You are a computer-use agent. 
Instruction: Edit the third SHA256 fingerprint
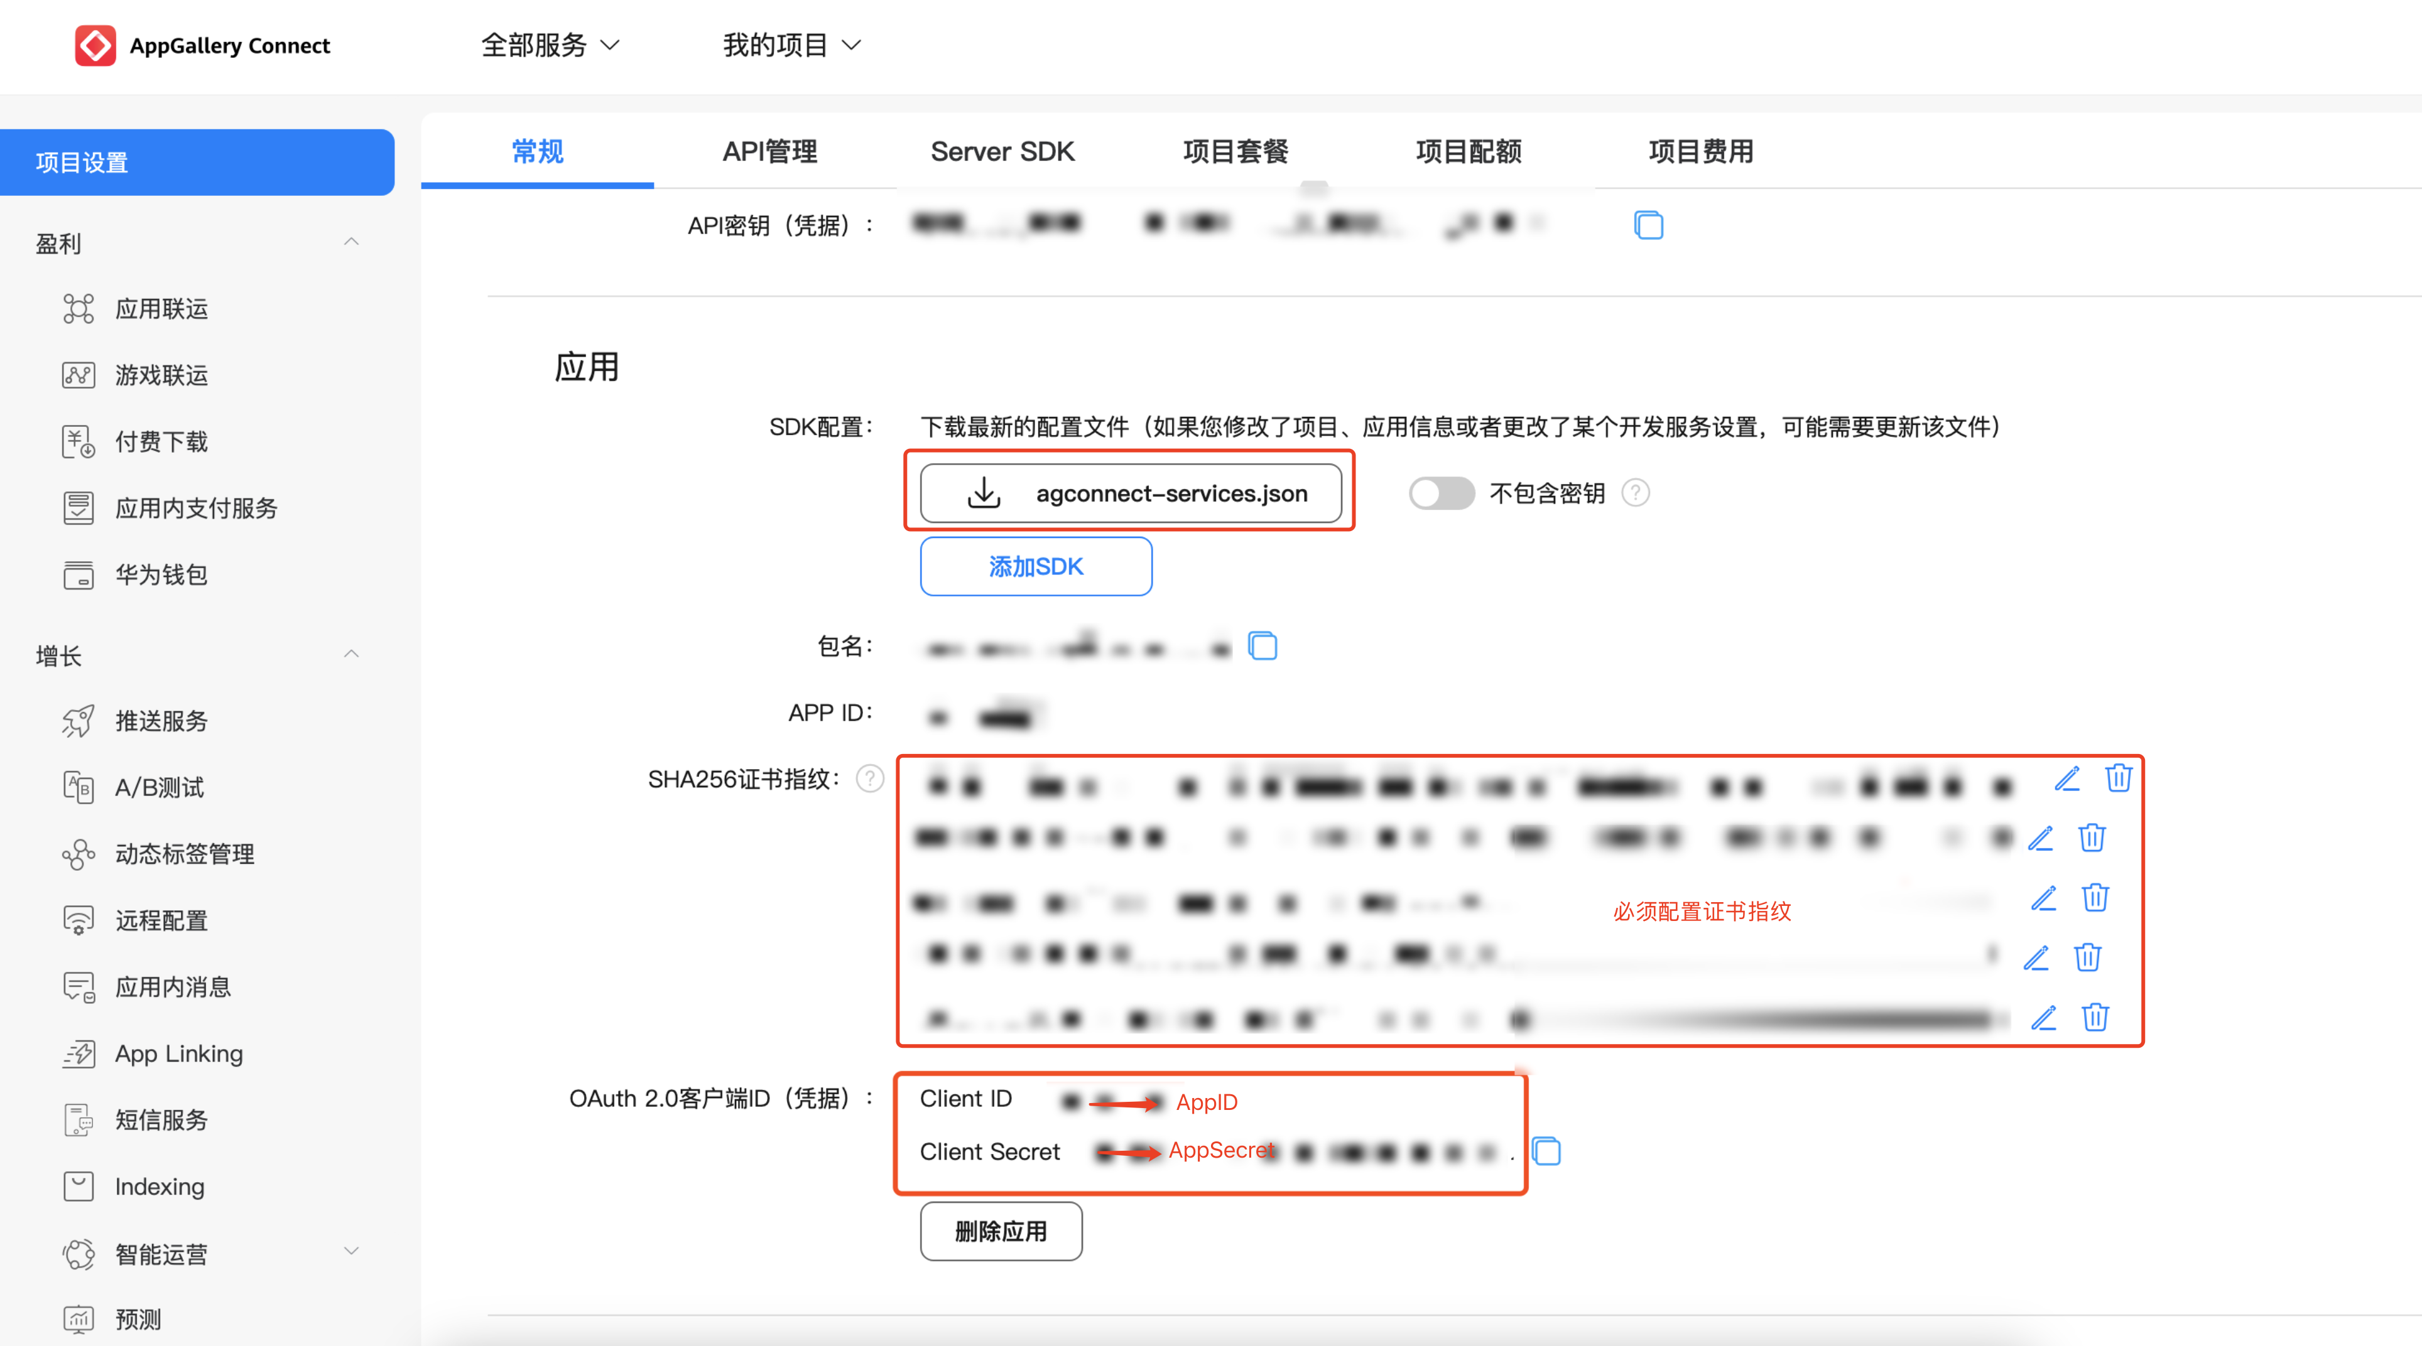pyautogui.click(x=2044, y=898)
